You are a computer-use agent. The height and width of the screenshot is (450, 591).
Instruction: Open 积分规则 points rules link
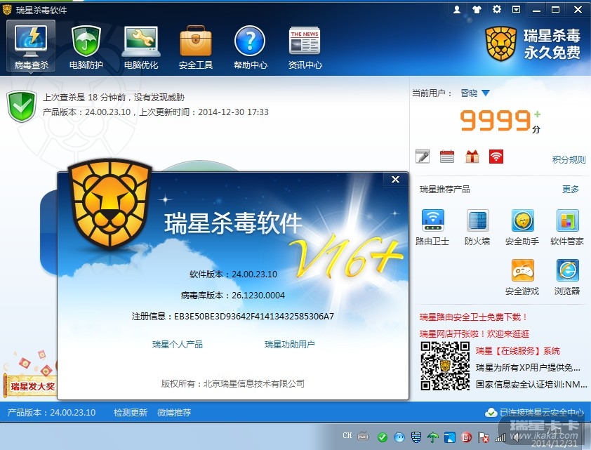(x=569, y=160)
